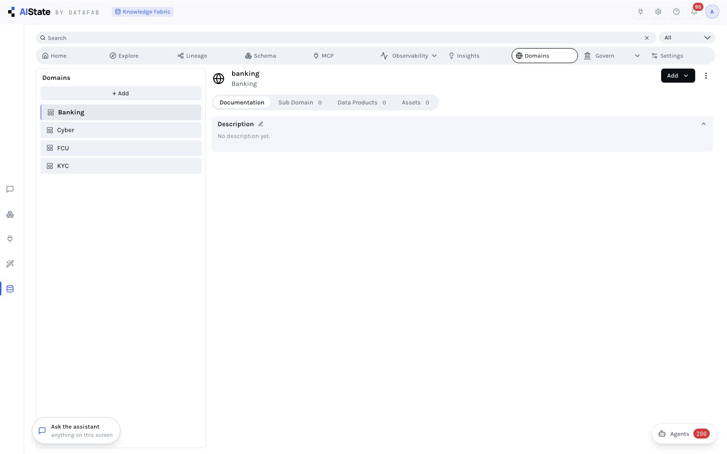Viewport: 727px width, 454px height.
Task: Open the help question mark icon
Action: point(676,12)
